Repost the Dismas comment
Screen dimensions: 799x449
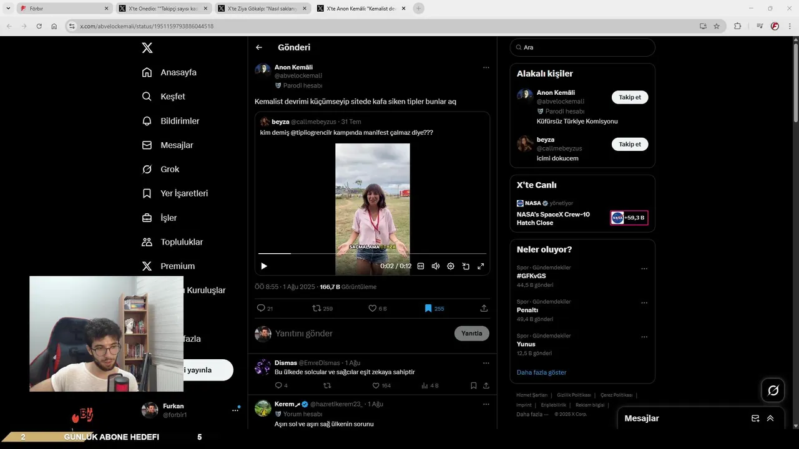(x=327, y=386)
